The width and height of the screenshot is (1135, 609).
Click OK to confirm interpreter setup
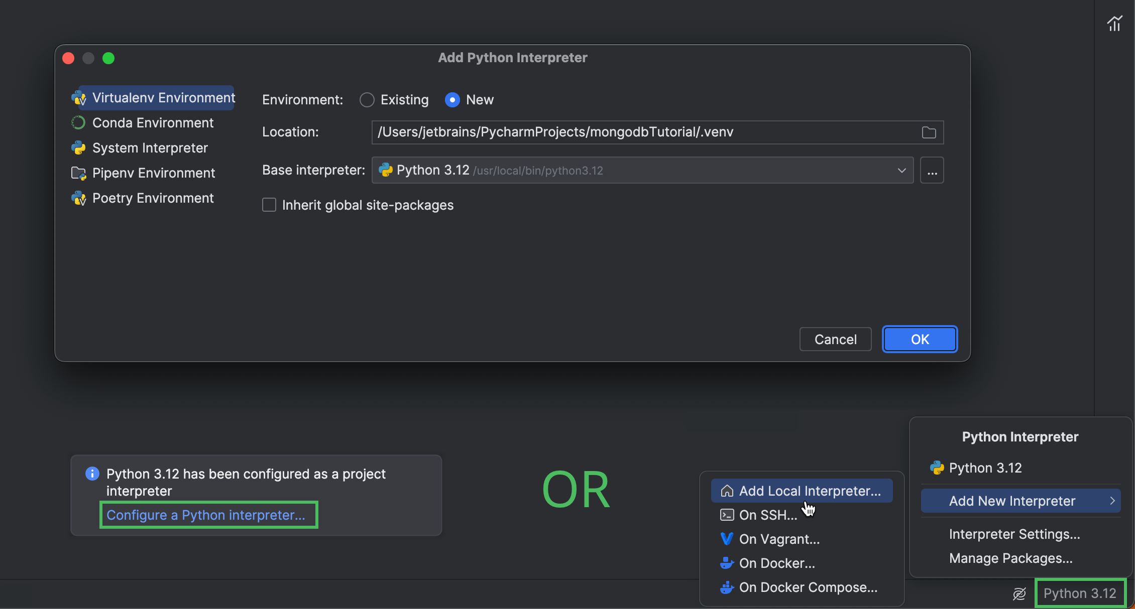(920, 339)
